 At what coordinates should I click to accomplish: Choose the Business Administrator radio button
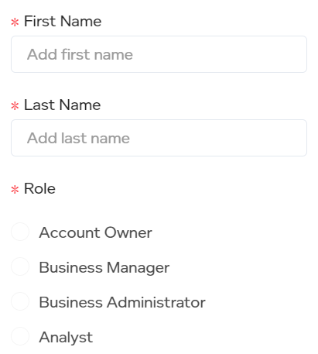pyautogui.click(x=20, y=301)
